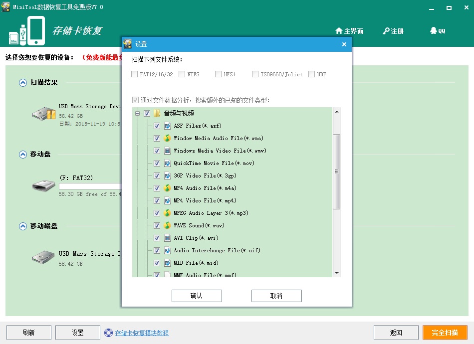Toggle NTFS file system checkbox
Viewport: 474px width, 344px height.
pyautogui.click(x=182, y=74)
